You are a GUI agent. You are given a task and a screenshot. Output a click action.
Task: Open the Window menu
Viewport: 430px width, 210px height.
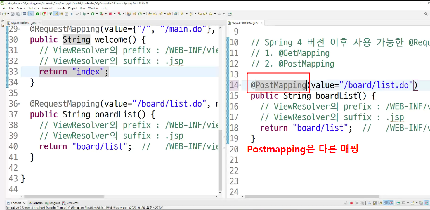[93, 8]
